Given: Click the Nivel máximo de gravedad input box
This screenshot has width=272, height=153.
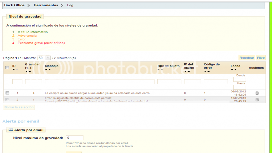Looking at the screenshot, I should 74,138.
